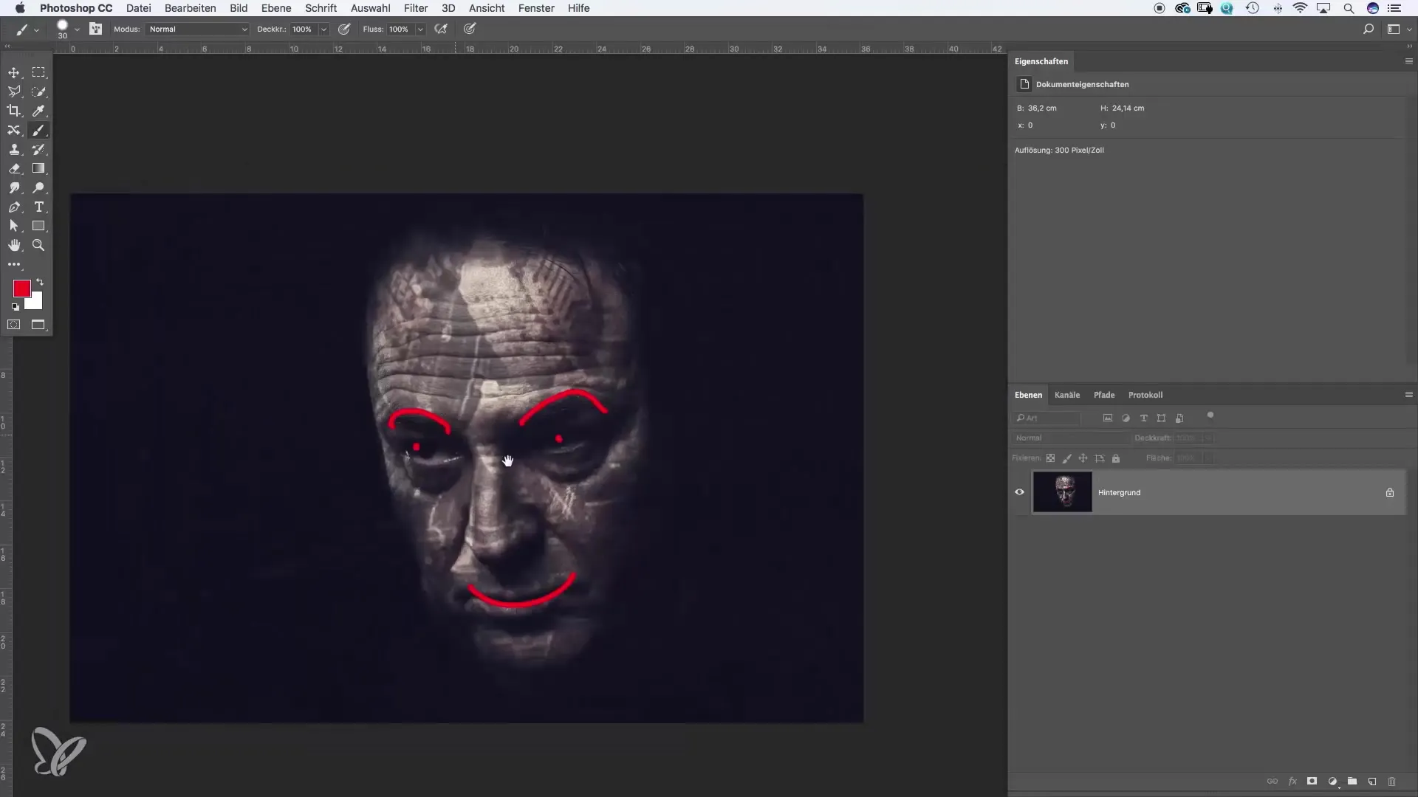This screenshot has height=797, width=1418.
Task: Hide the Hintergrund layer visibility eye
Action: tap(1020, 492)
